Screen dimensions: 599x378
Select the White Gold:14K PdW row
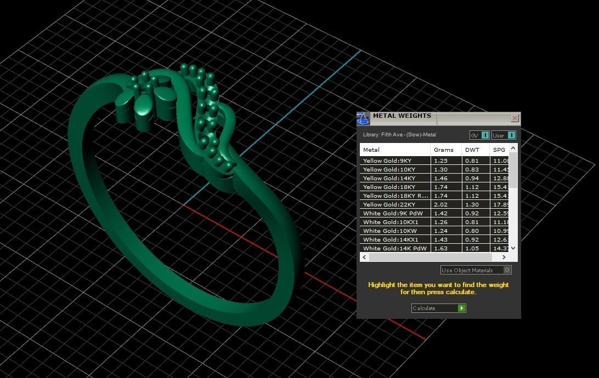(x=434, y=248)
